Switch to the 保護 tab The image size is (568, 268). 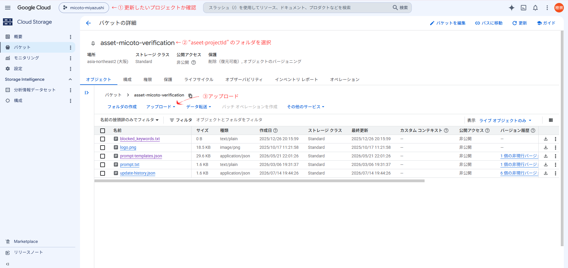pos(168,80)
